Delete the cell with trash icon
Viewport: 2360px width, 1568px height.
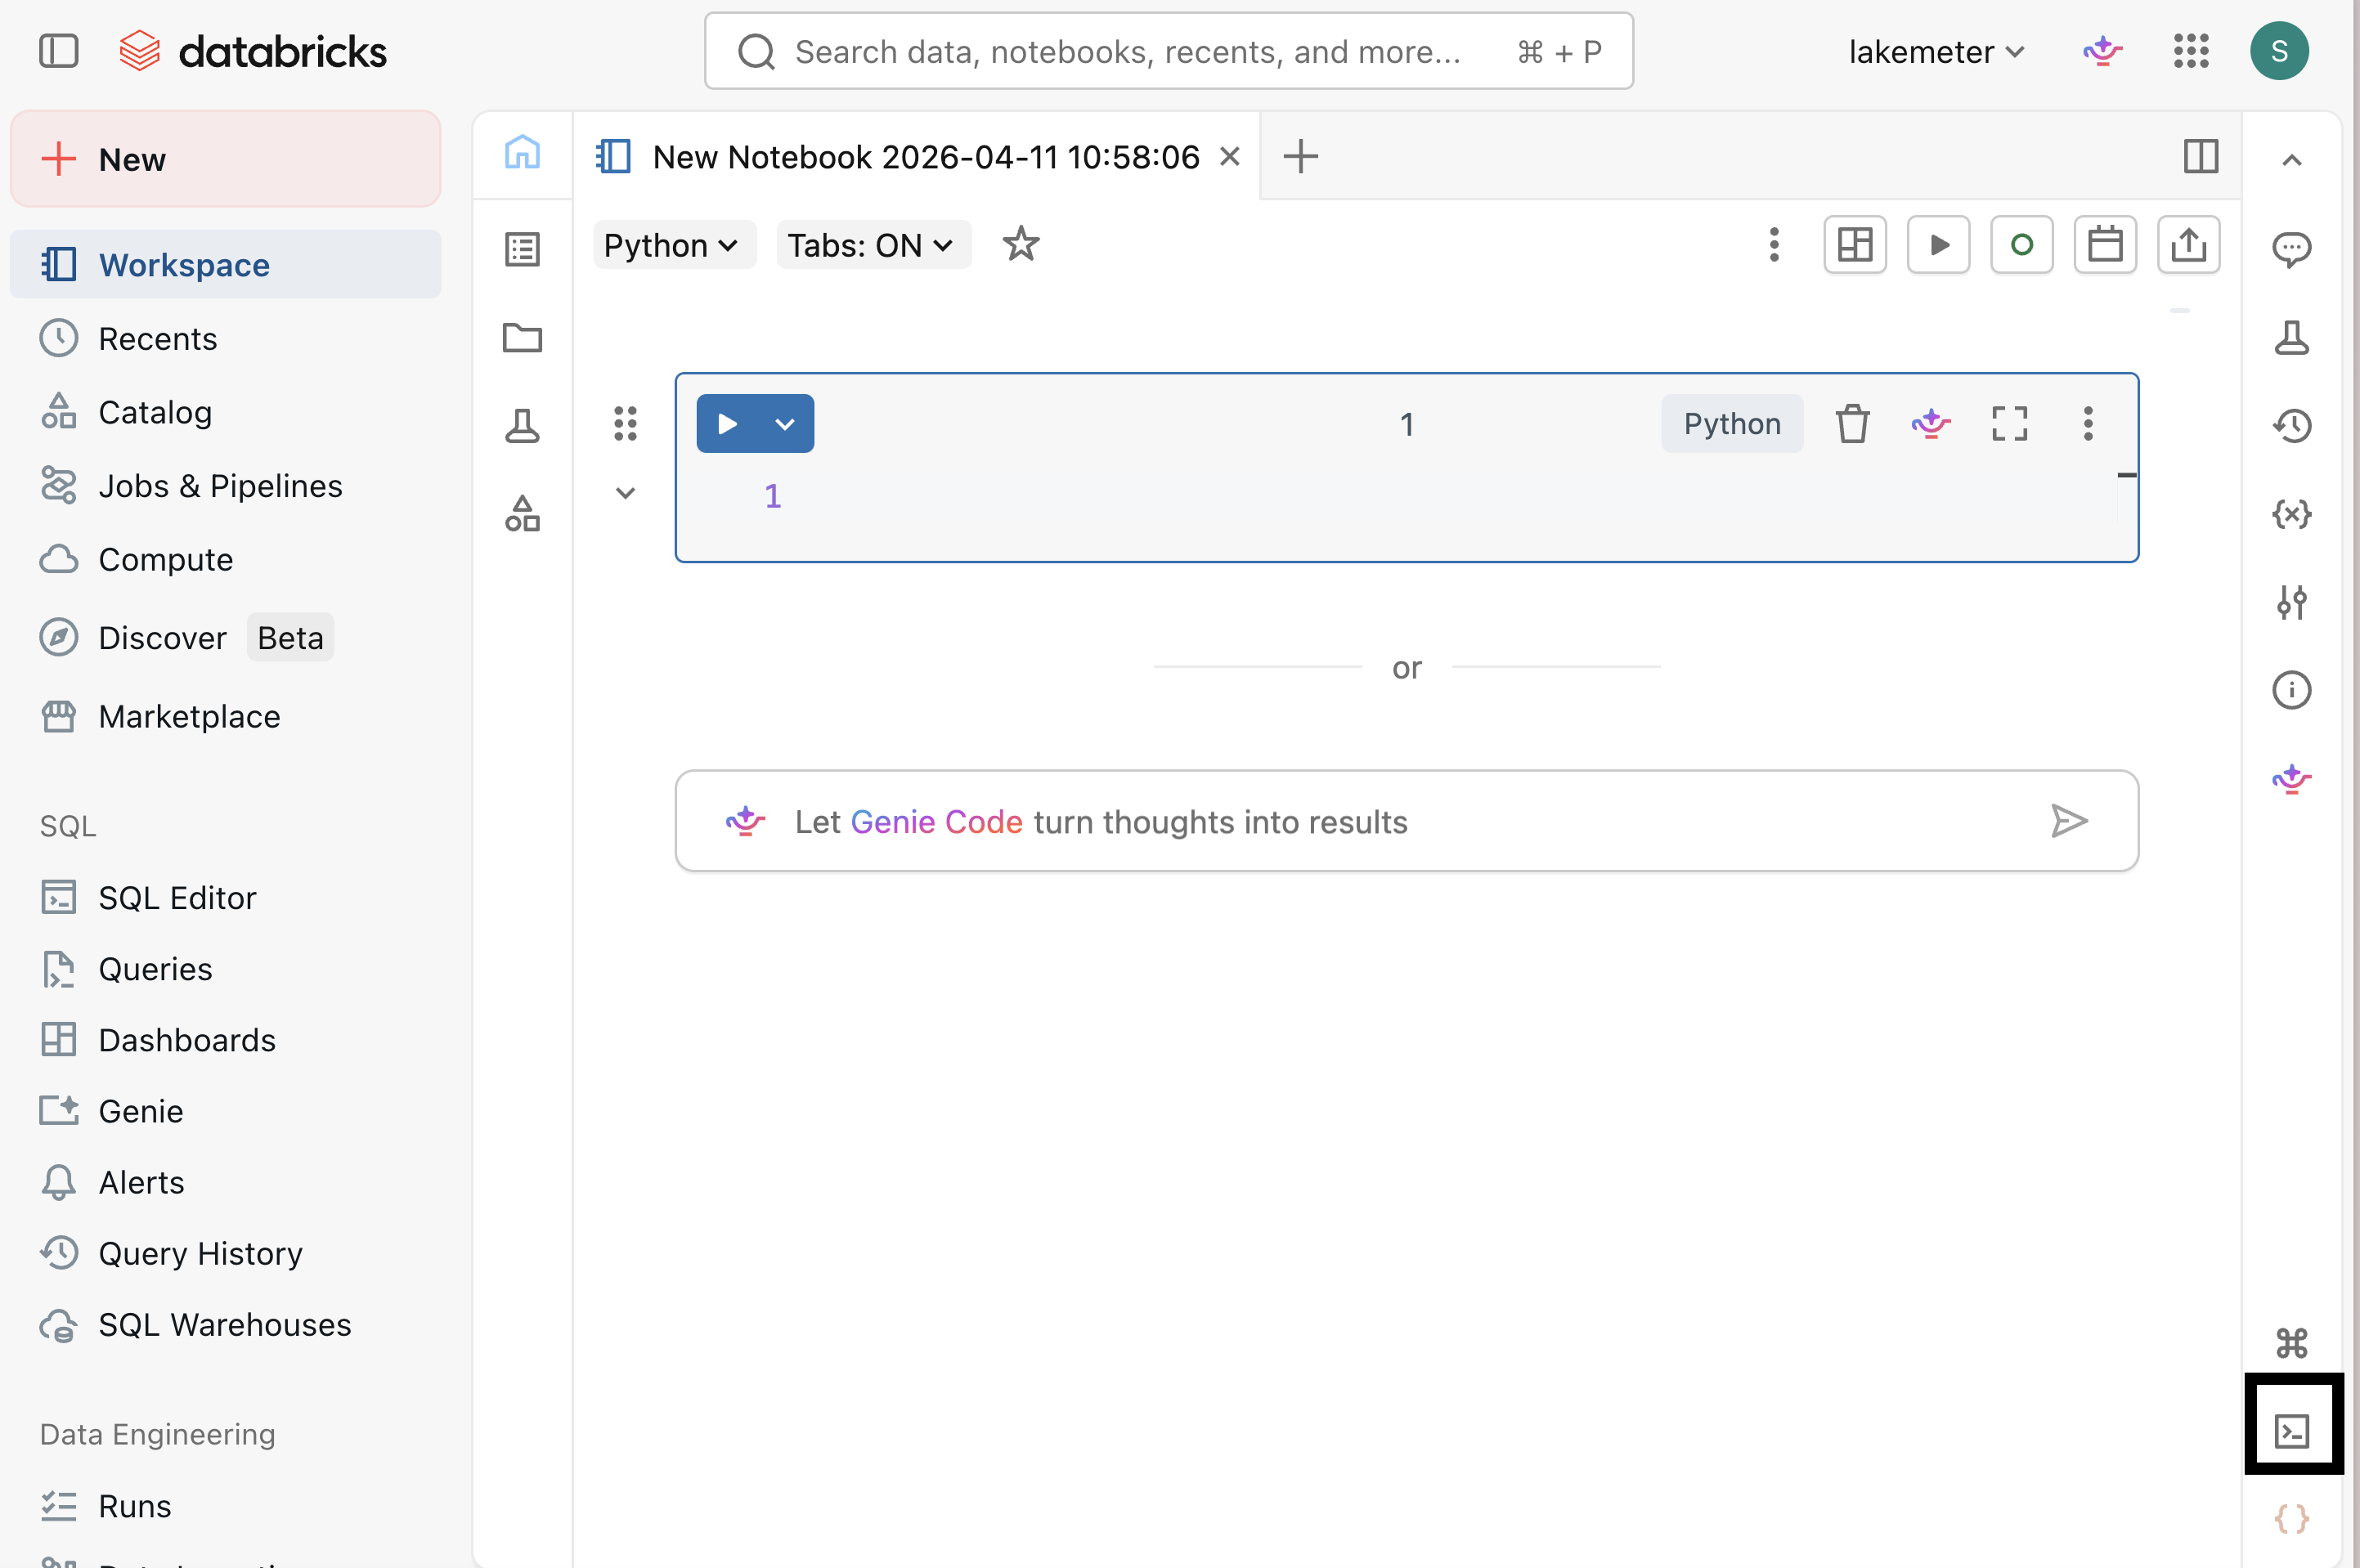point(1852,424)
